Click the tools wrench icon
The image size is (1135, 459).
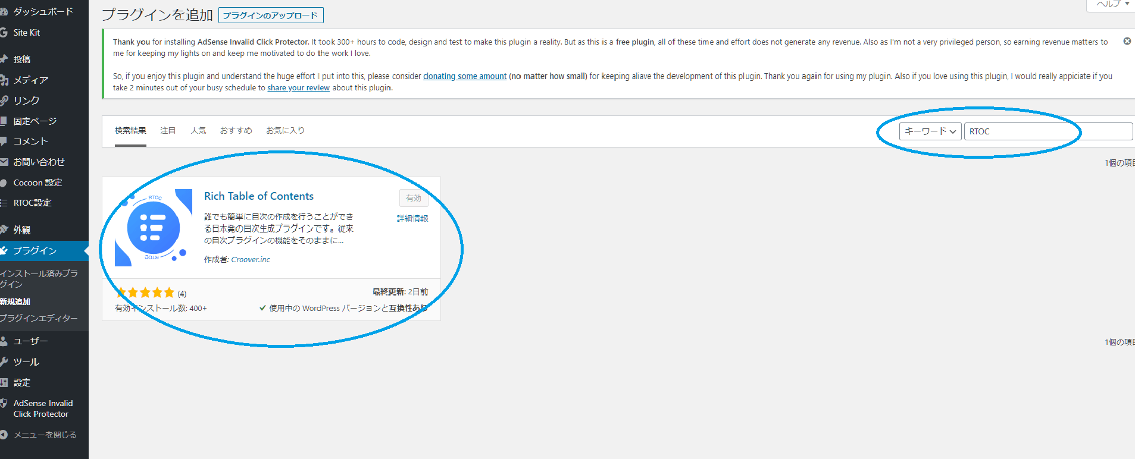click(x=4, y=362)
